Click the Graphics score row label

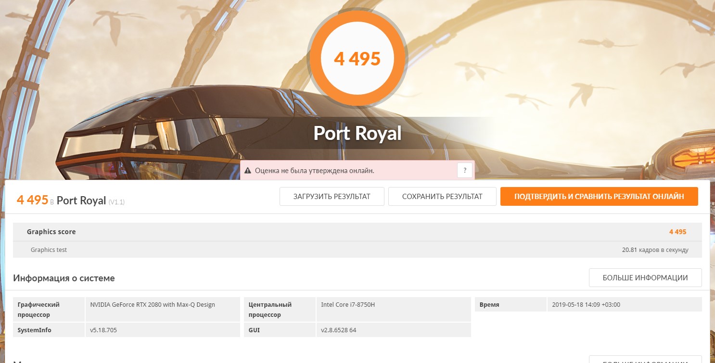[x=51, y=232]
